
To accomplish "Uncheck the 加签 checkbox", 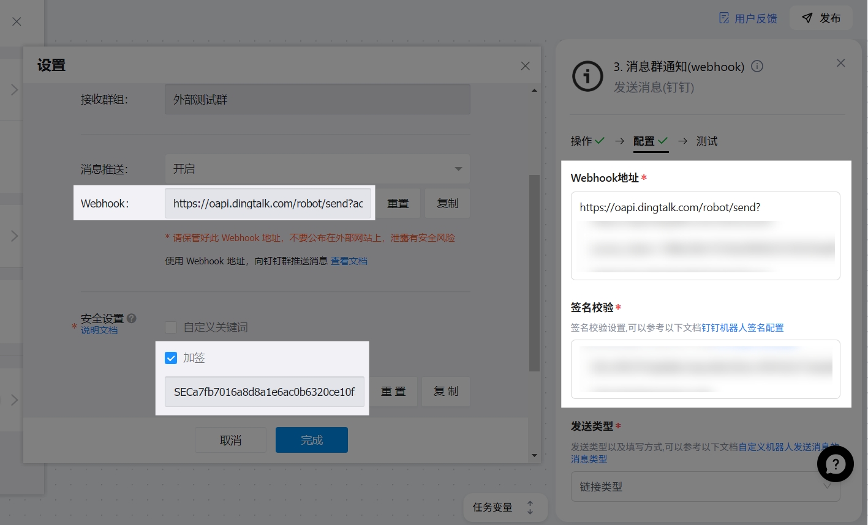I will coord(172,358).
